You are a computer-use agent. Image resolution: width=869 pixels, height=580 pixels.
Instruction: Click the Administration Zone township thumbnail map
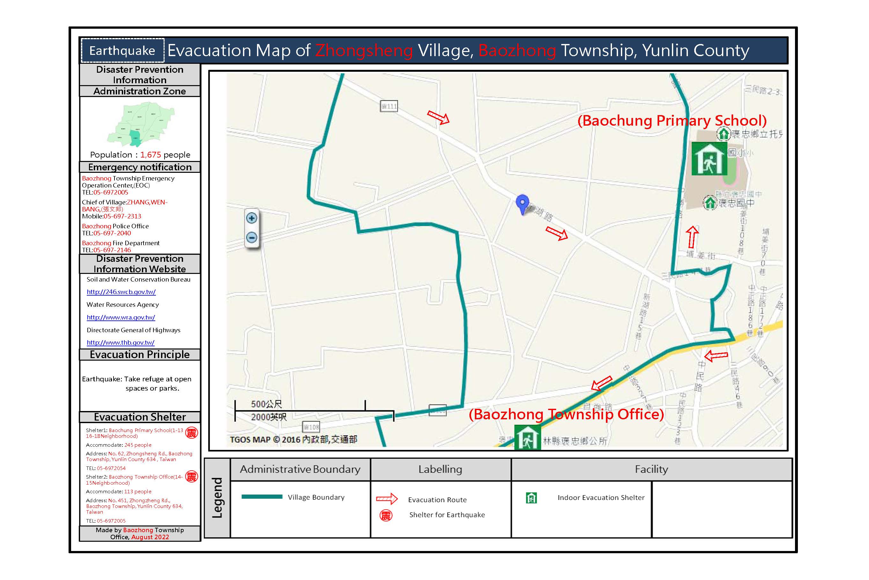[x=141, y=124]
